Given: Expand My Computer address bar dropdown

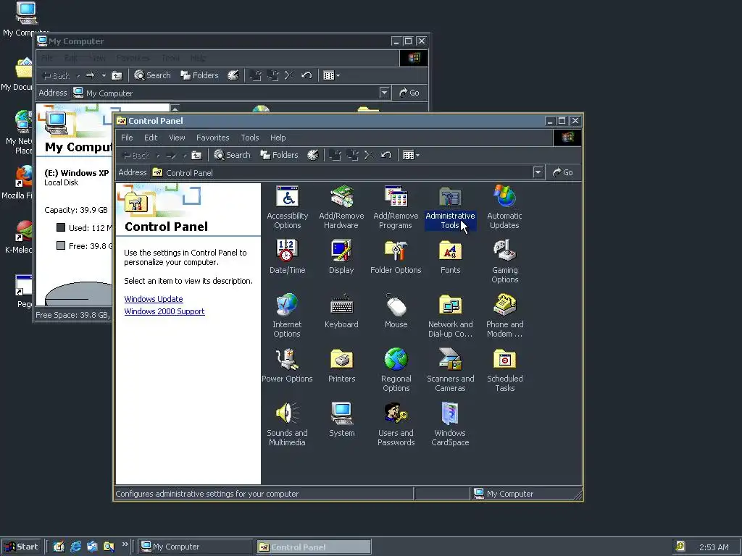Looking at the screenshot, I should (384, 93).
